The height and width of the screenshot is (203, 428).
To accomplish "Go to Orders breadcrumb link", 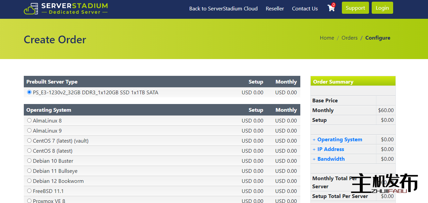I will [x=350, y=38].
